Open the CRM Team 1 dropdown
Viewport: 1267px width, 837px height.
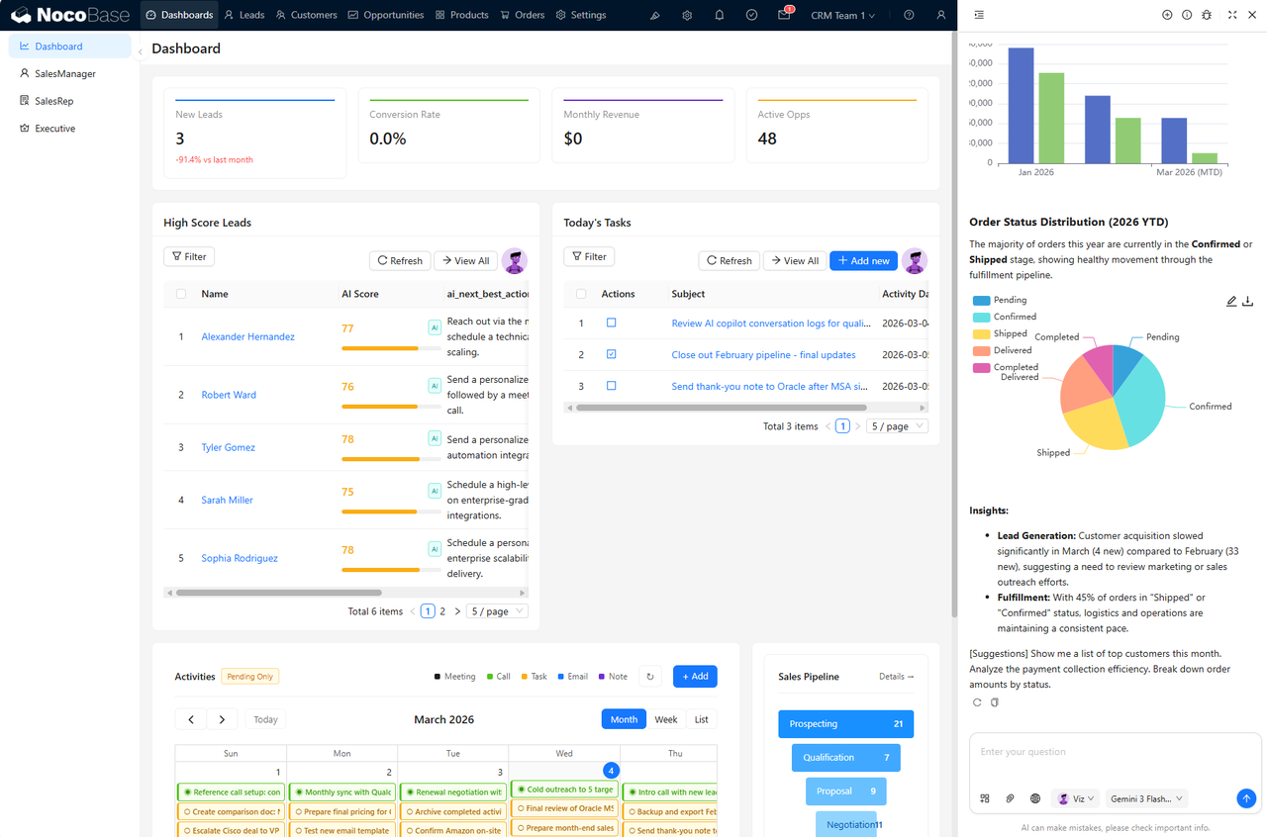(842, 15)
